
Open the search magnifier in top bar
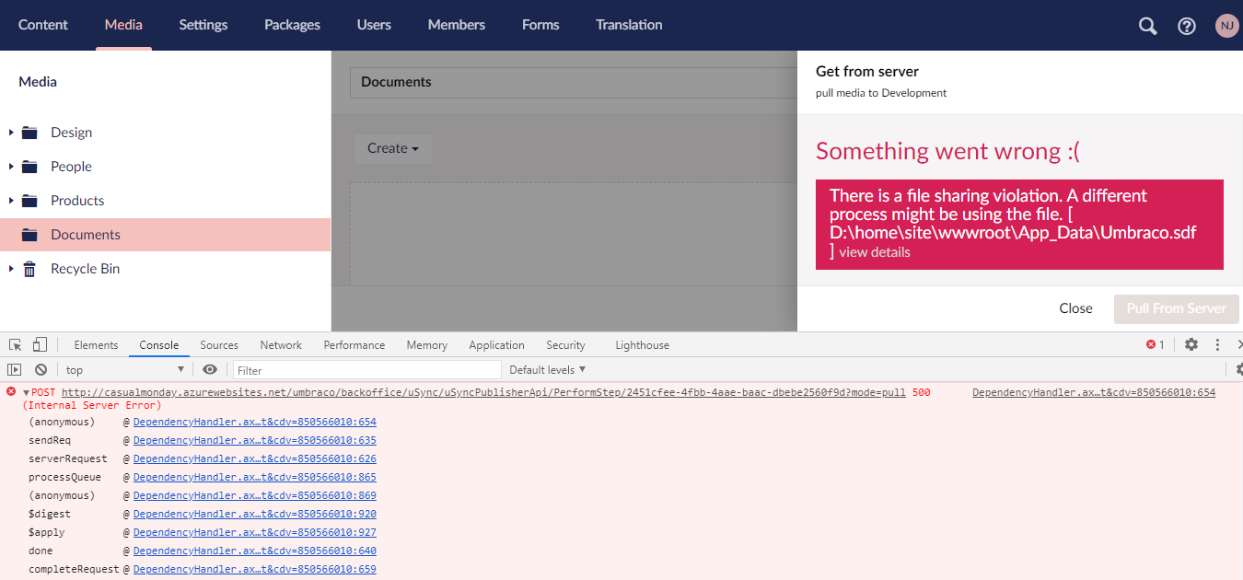tap(1147, 26)
